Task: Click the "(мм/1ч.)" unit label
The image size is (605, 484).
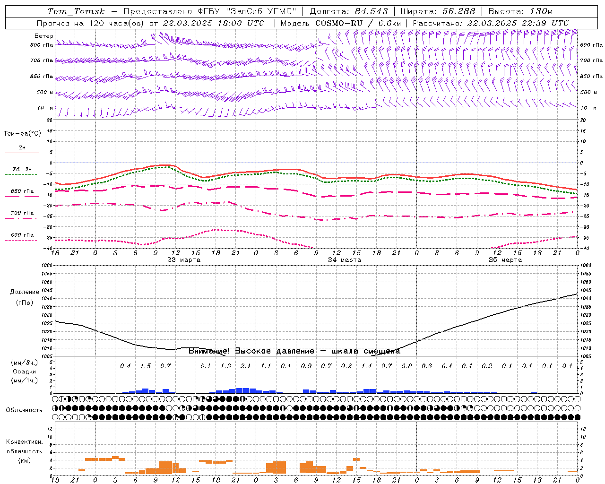Action: pyautogui.click(x=25, y=380)
